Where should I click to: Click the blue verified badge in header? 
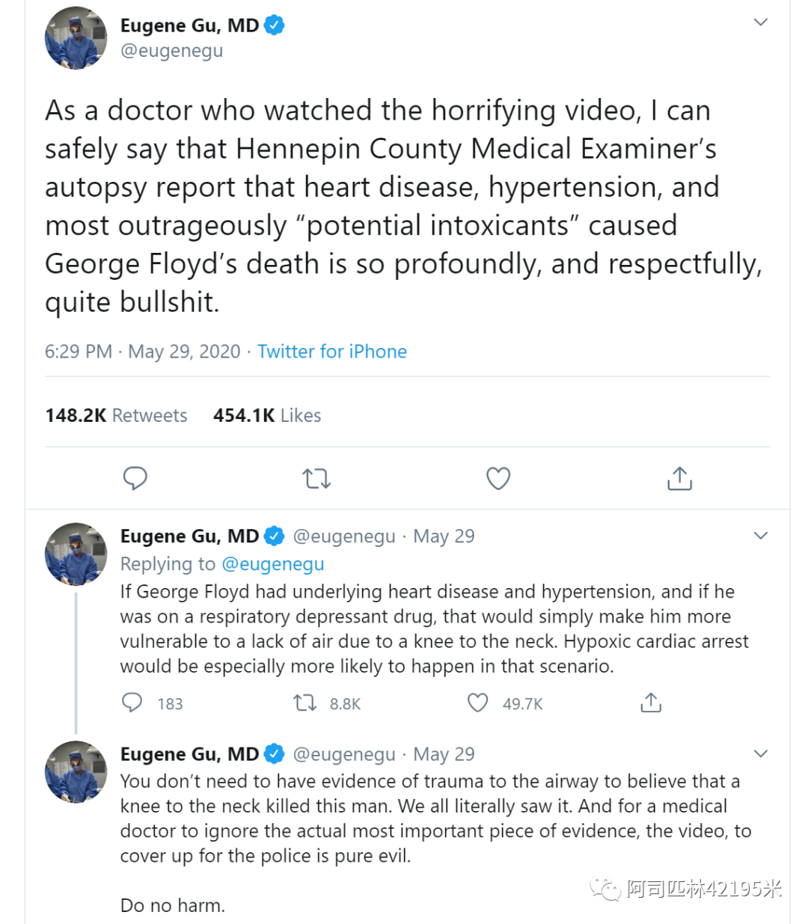click(275, 25)
